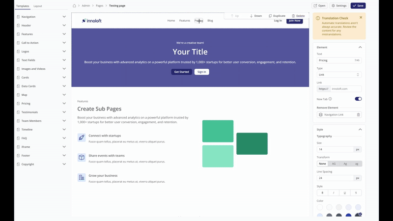Toggle the New Tab switch
The height and width of the screenshot is (221, 393).
tap(358, 99)
